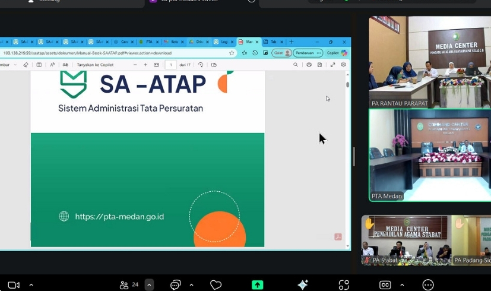
Task: Click the PDF vertical scrollbar thumb
Action: click(x=347, y=84)
